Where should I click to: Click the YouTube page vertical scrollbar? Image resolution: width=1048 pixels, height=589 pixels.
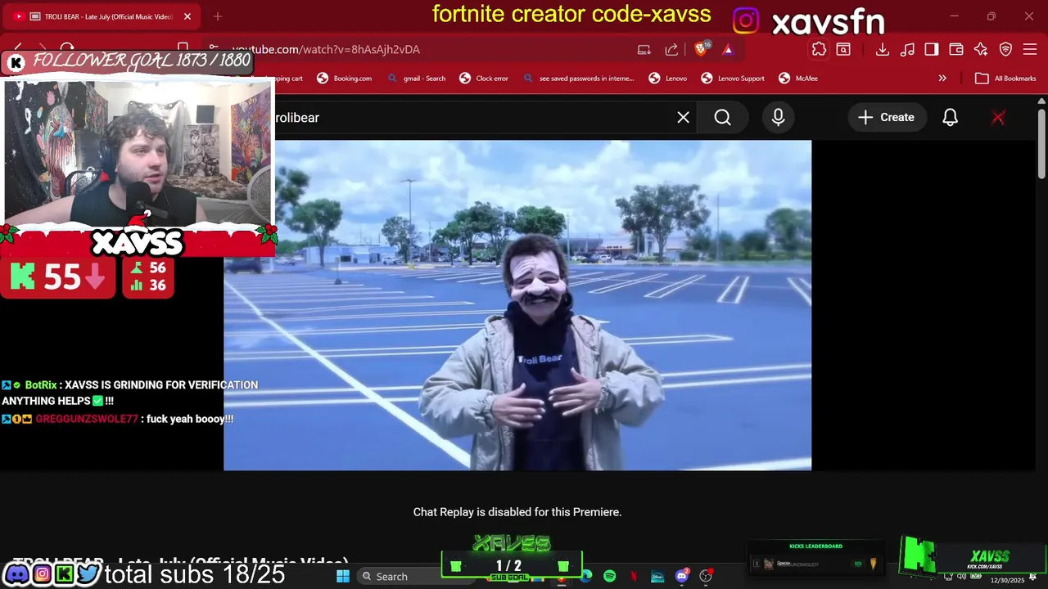pos(1041,143)
